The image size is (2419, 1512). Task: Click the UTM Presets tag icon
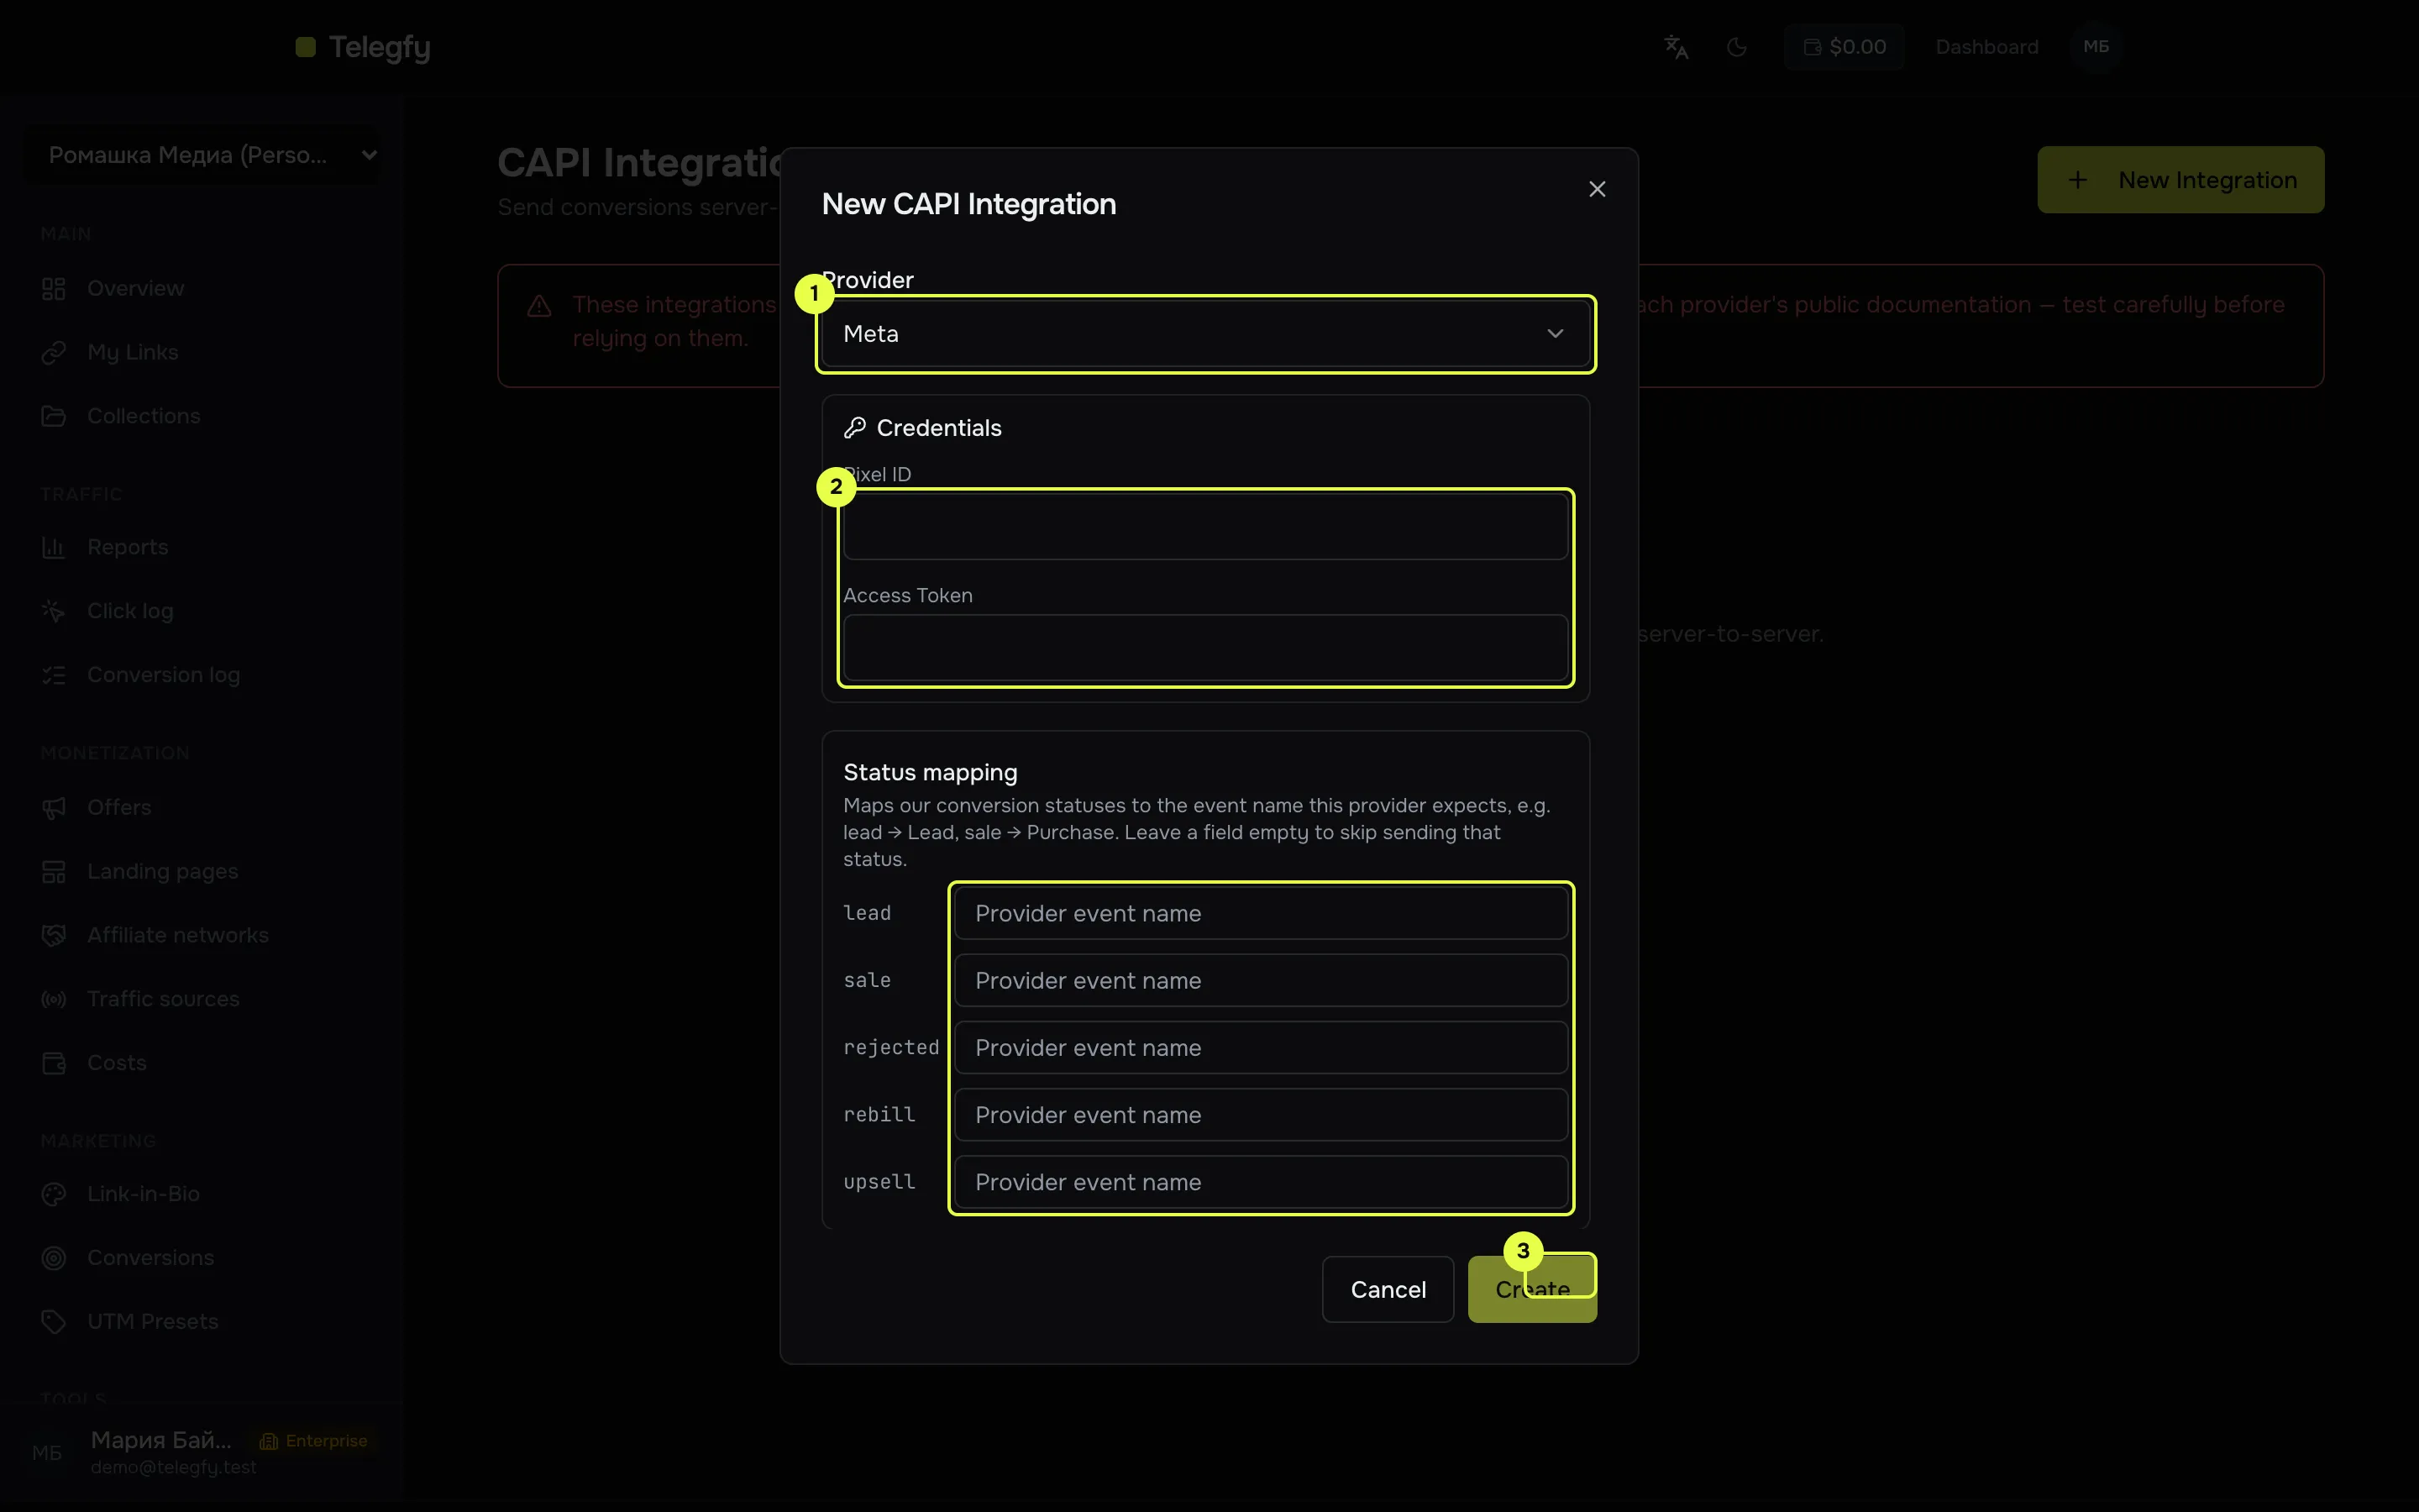(54, 1322)
